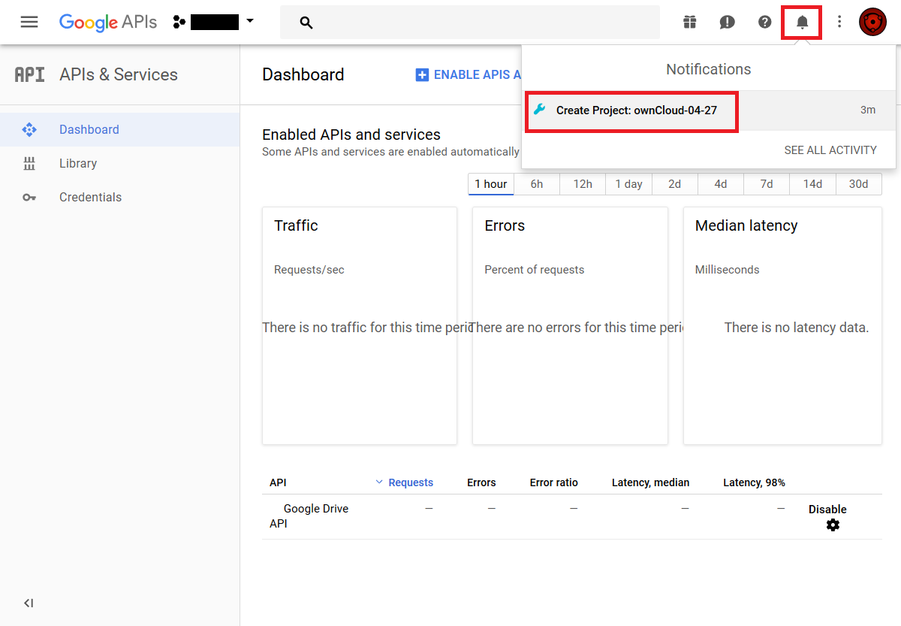The width and height of the screenshot is (901, 626).
Task: Click the user account avatar
Action: (x=872, y=22)
